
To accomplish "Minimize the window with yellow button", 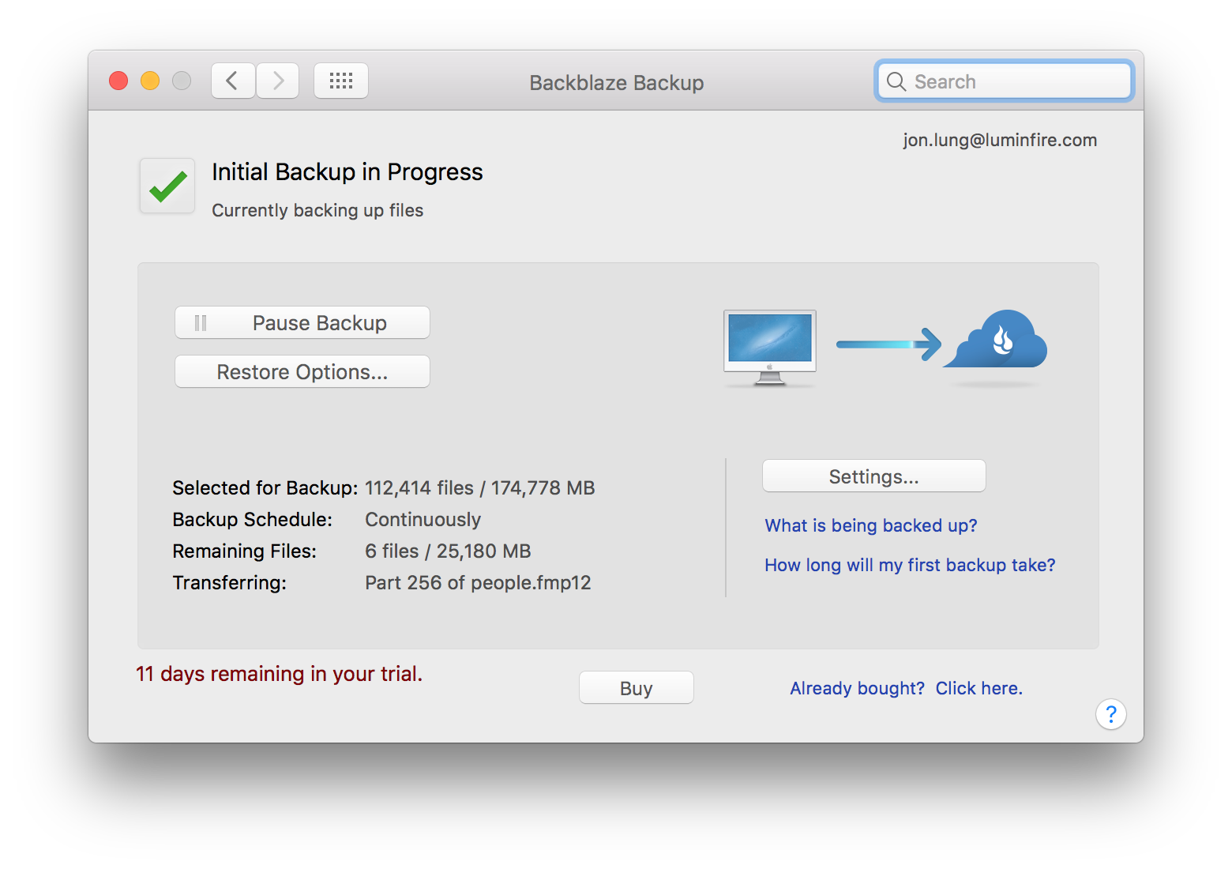I will pyautogui.click(x=150, y=81).
